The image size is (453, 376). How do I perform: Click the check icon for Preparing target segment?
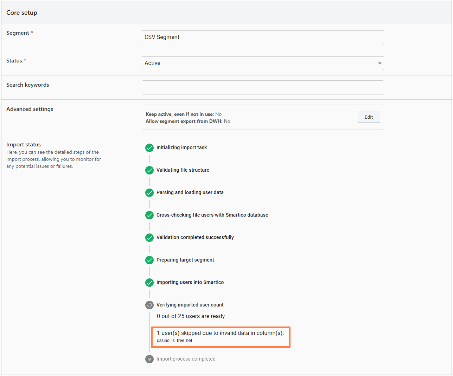(x=149, y=260)
